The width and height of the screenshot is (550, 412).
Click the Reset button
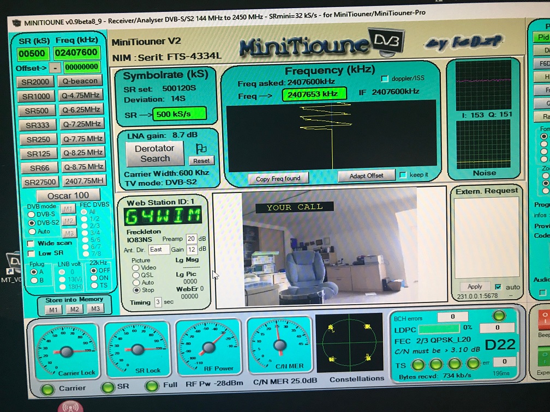pos(201,161)
